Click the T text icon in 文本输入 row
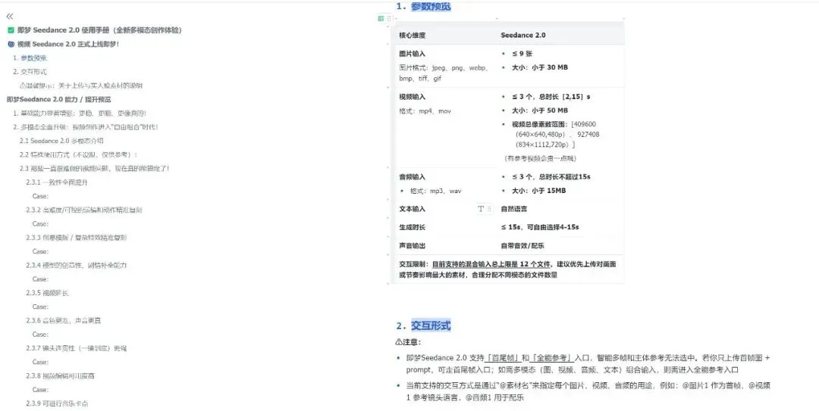Screen dimensions: 819x411 pos(481,209)
